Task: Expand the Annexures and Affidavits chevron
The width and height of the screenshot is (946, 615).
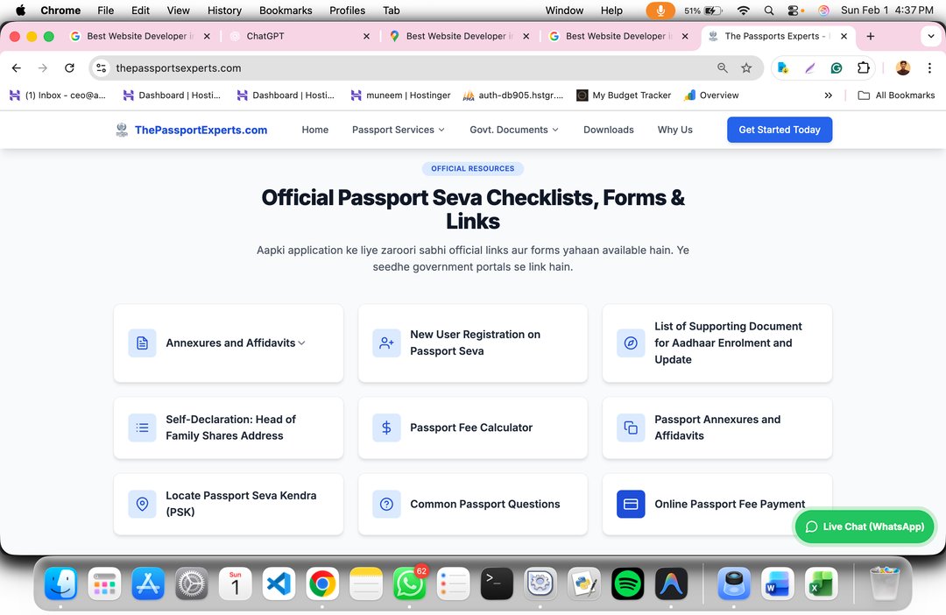Action: (x=301, y=343)
